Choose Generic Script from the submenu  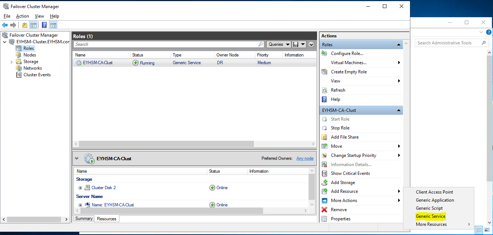[x=429, y=208]
